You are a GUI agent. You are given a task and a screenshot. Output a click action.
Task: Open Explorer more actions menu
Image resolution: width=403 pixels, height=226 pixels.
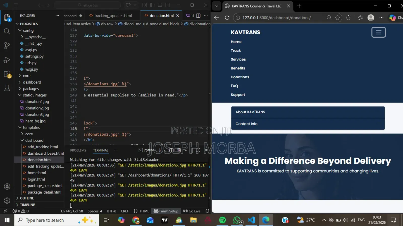coord(57,16)
